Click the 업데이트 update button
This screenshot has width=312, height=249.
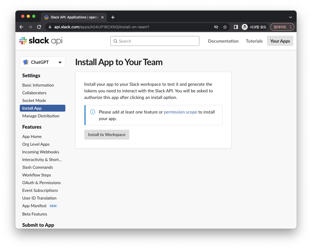(280, 27)
